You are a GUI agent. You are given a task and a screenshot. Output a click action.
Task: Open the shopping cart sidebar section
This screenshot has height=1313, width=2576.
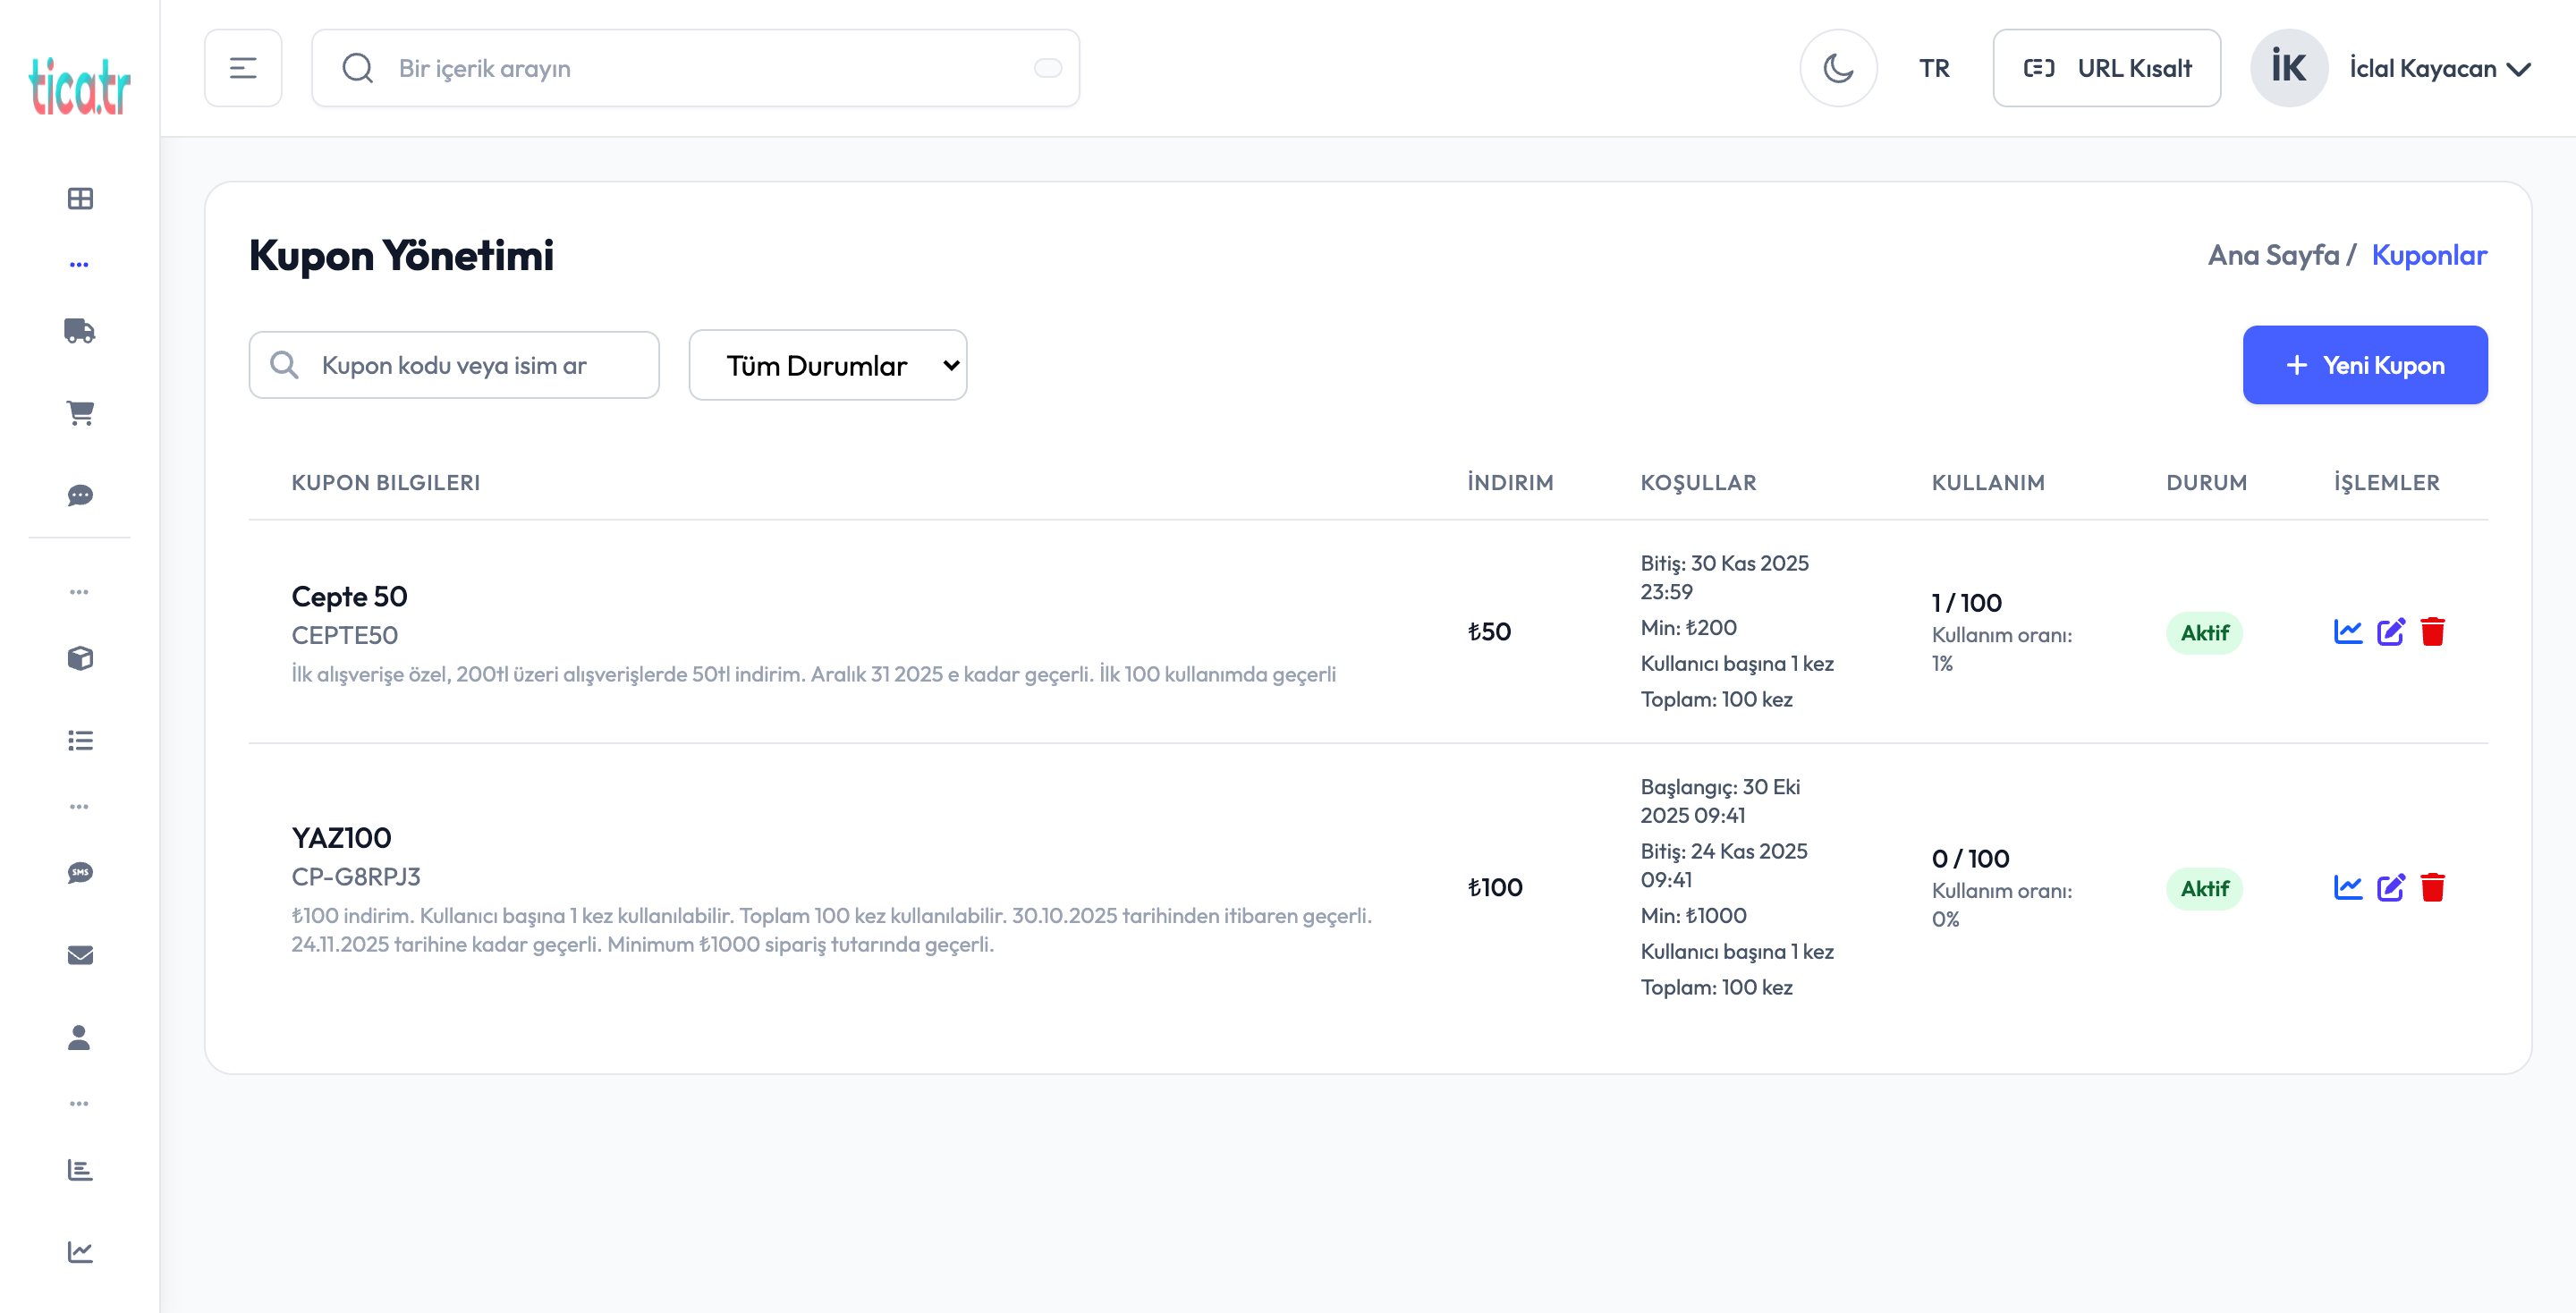coord(80,413)
